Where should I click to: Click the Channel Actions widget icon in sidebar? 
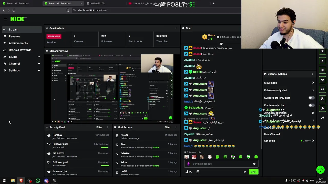[323, 99]
